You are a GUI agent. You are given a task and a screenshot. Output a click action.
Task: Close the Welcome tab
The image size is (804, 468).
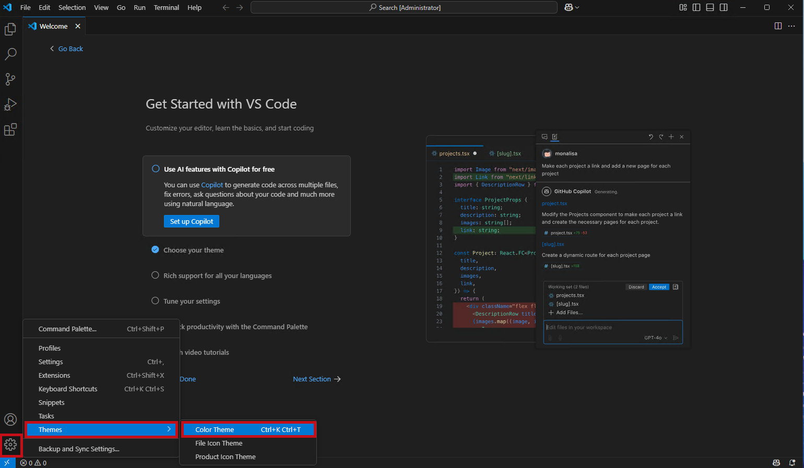pos(78,26)
